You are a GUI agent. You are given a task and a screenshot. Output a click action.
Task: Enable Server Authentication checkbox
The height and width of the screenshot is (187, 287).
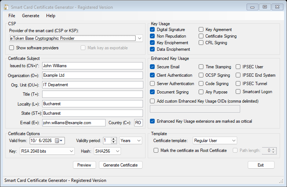click(x=152, y=84)
